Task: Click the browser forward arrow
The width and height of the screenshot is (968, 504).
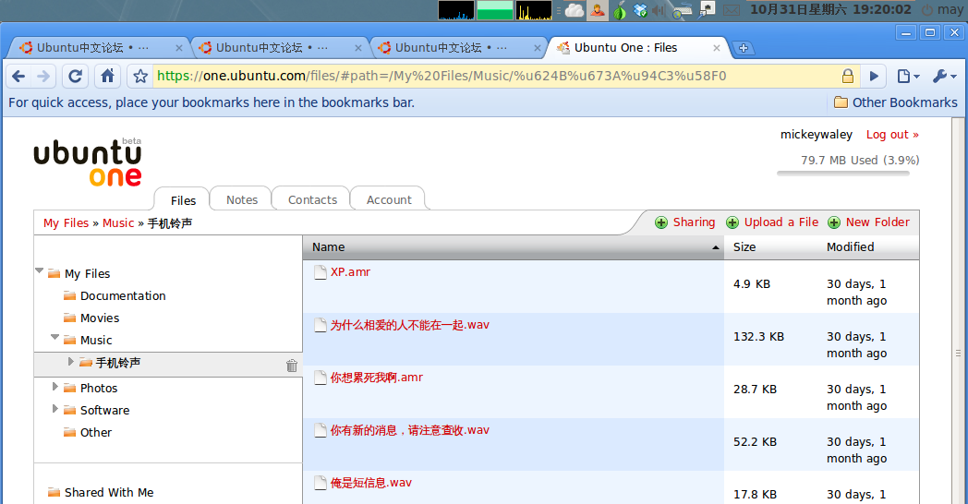Action: tap(43, 76)
